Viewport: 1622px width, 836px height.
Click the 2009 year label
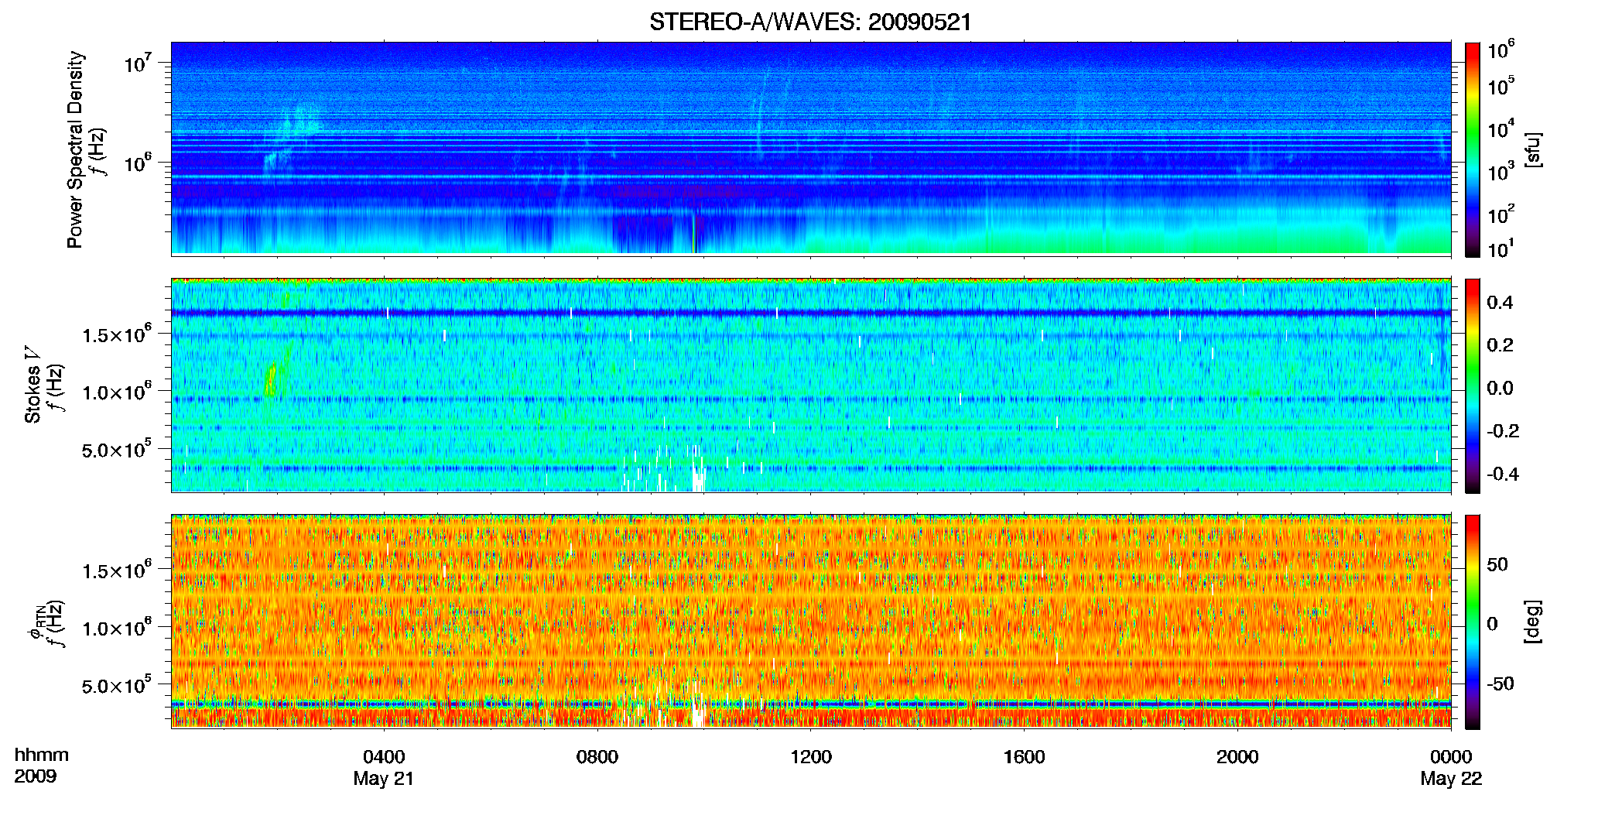(x=36, y=776)
